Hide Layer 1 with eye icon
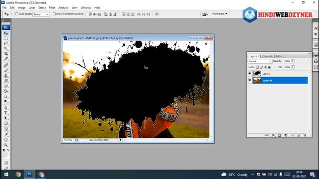Image resolution: width=319 pixels, height=179 pixels. 250,74
